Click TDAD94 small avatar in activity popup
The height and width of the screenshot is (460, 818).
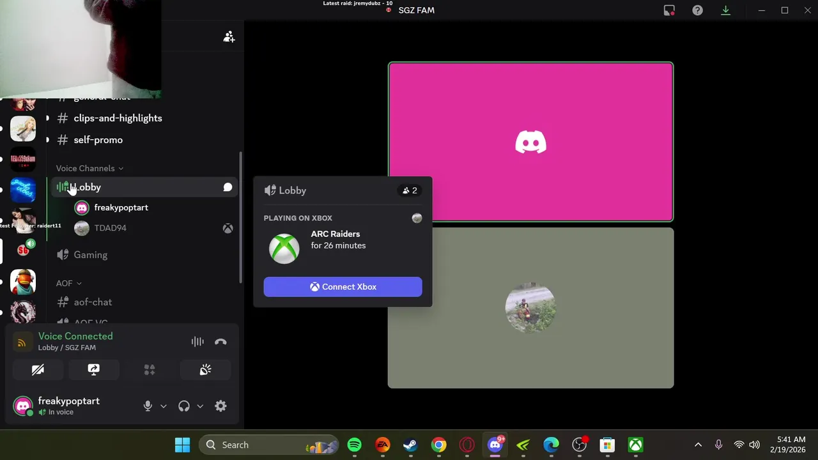click(x=417, y=218)
